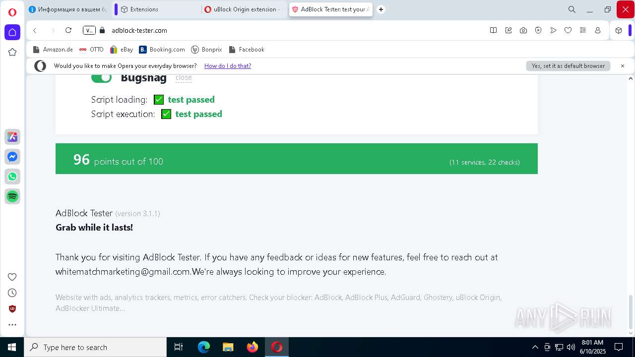Click the How do I do that? link
The width and height of the screenshot is (635, 357).
[x=228, y=66]
